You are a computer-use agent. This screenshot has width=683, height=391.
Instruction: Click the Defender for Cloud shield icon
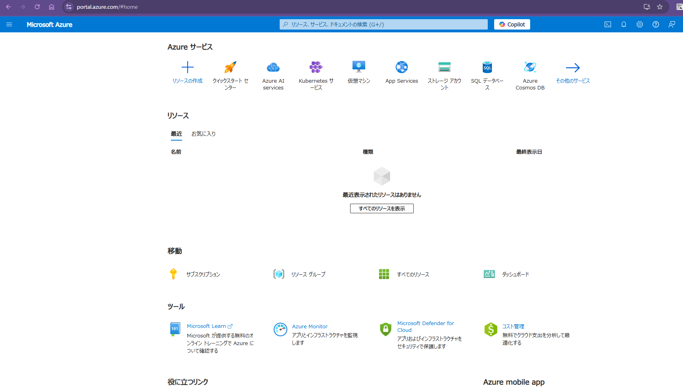point(385,329)
